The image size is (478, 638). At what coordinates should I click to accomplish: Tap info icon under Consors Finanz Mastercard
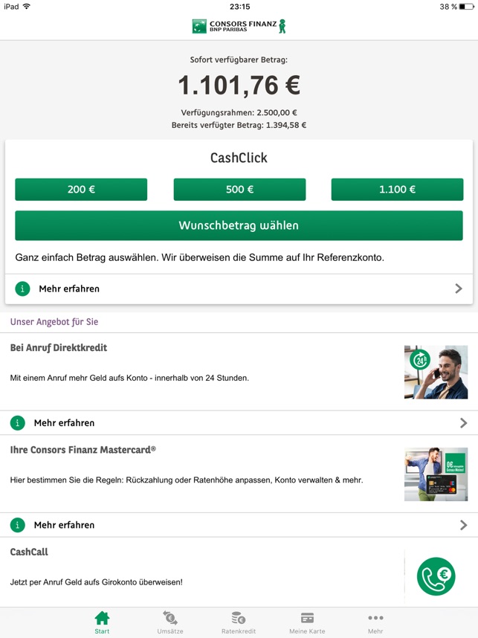[x=18, y=525]
